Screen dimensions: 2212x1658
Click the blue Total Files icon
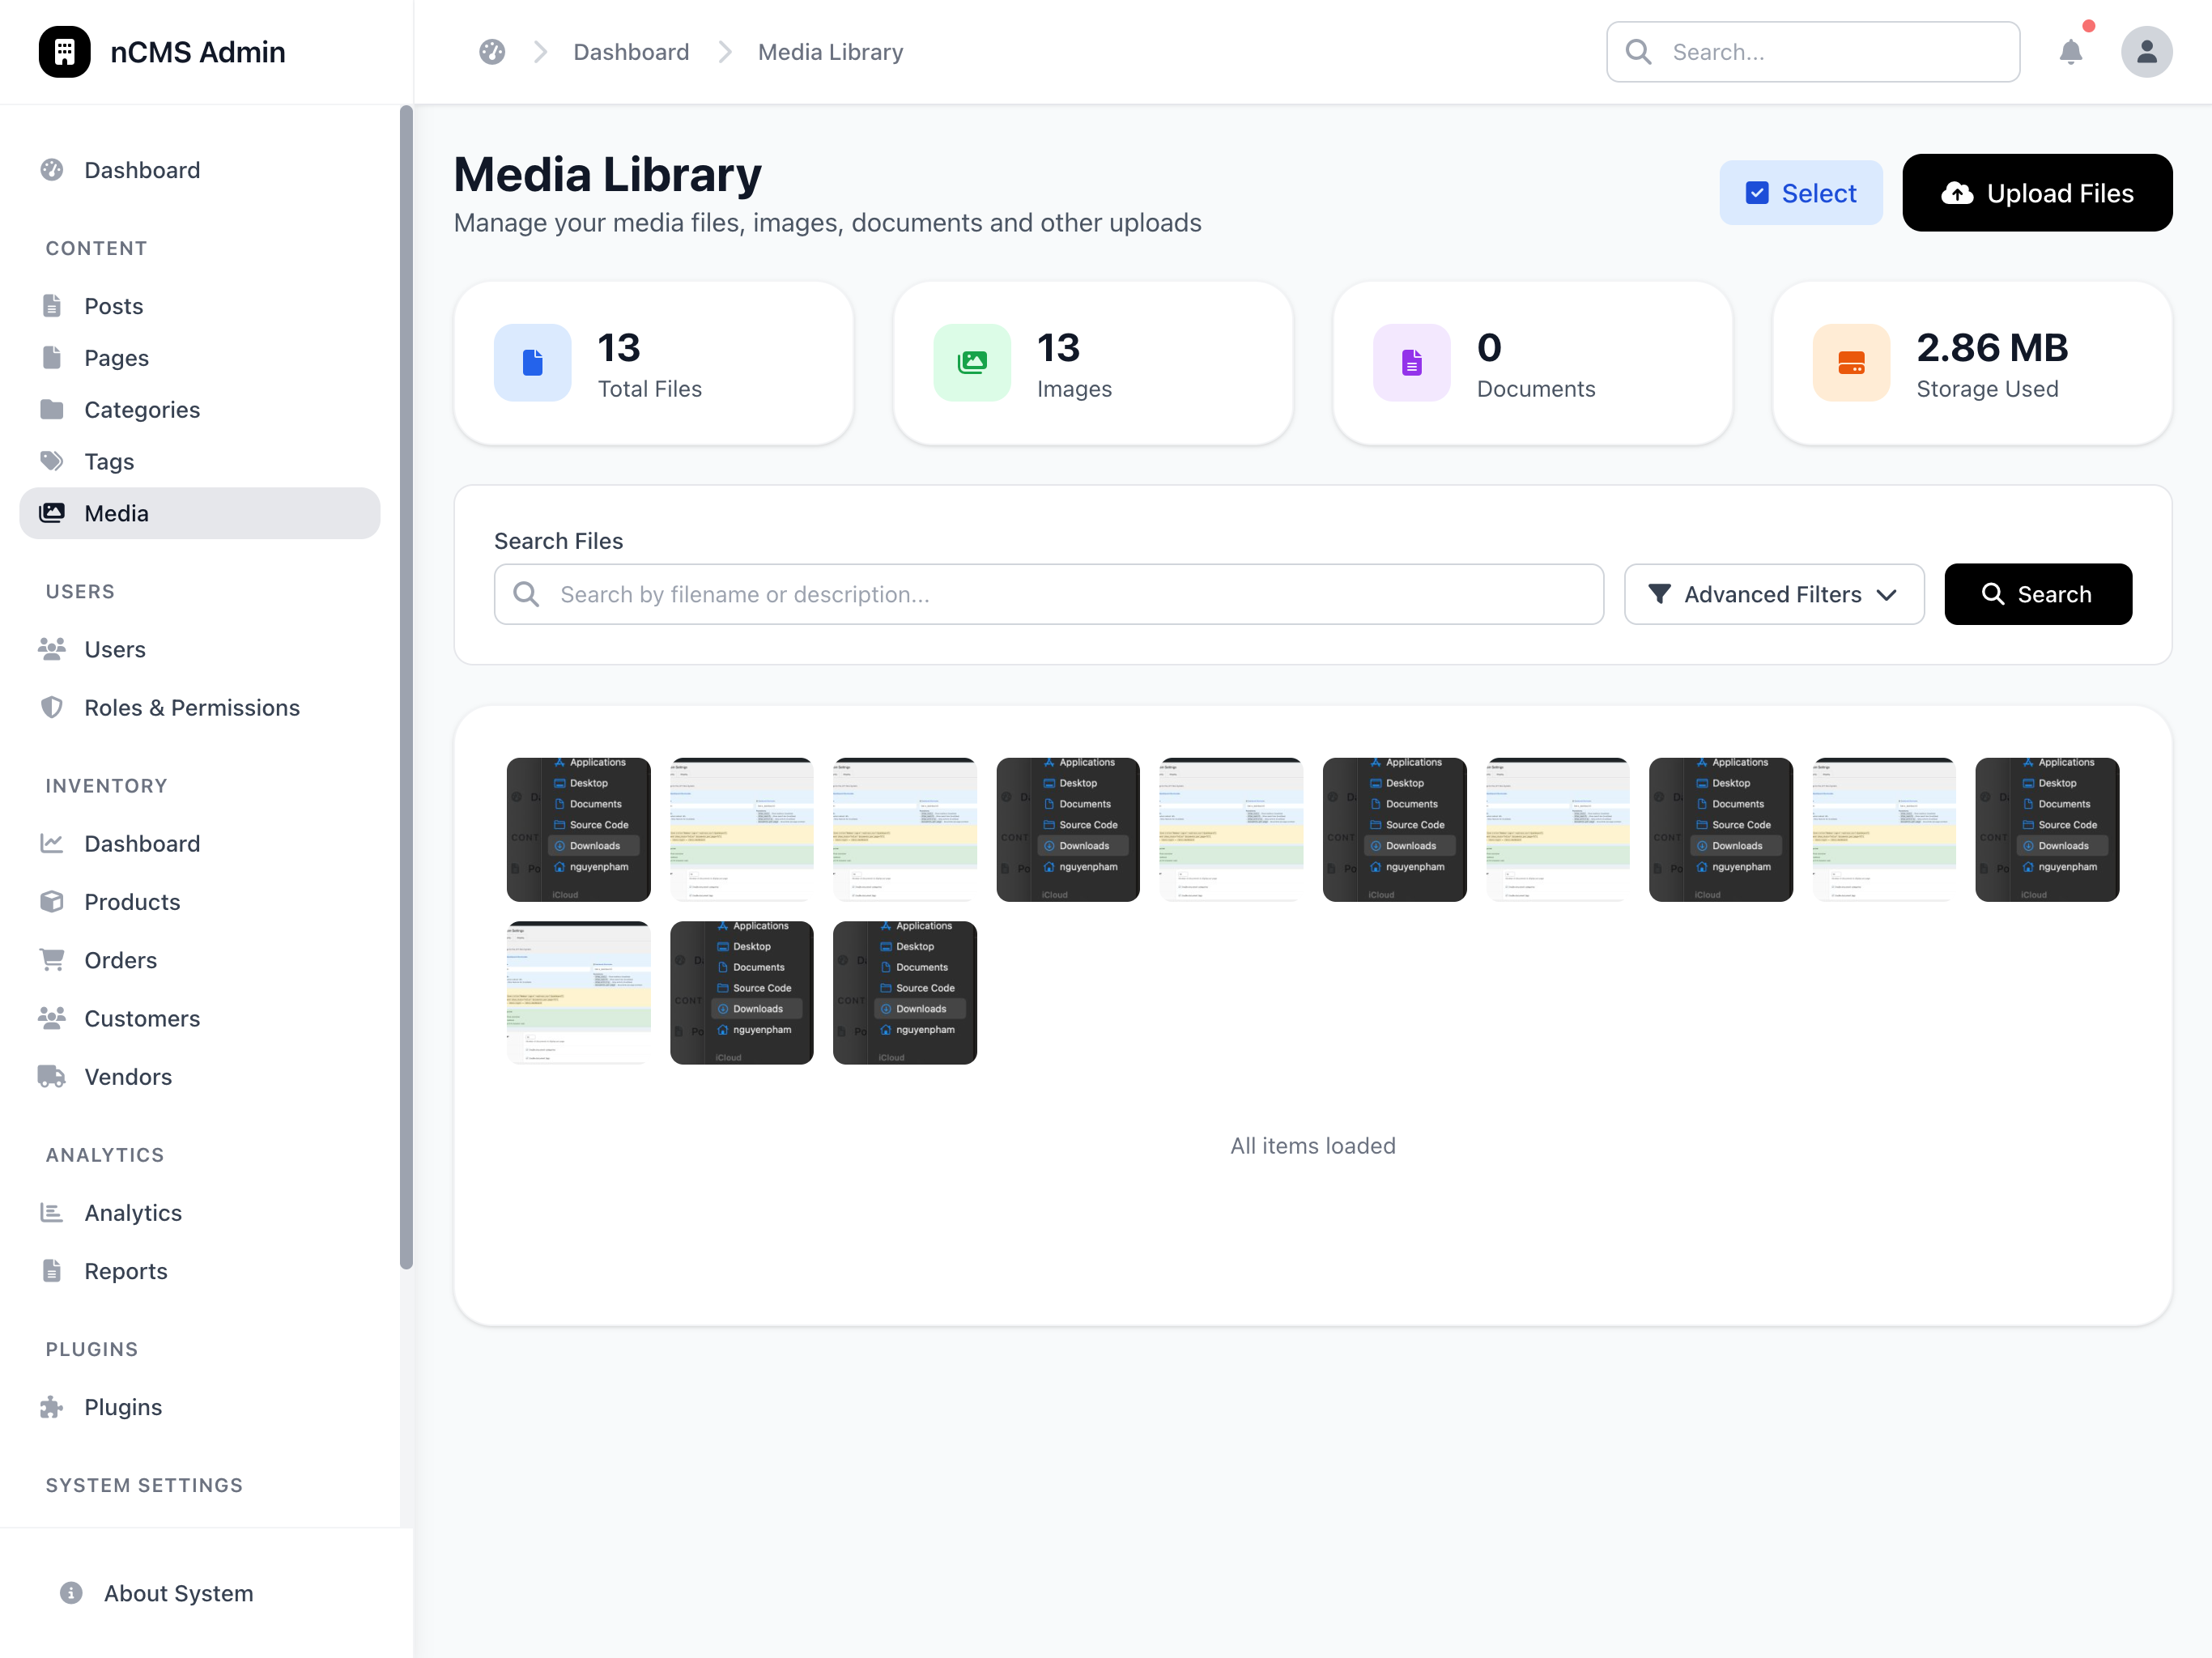pyautogui.click(x=533, y=362)
